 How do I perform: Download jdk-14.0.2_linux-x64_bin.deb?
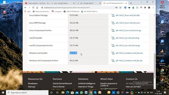click(128, 15)
